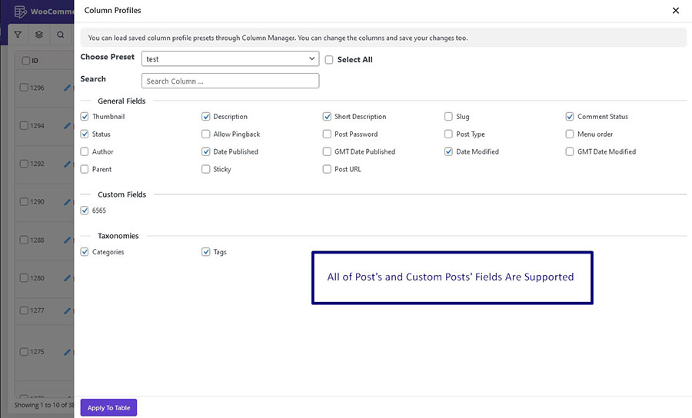Image resolution: width=692 pixels, height=418 pixels.
Task: Uncheck the Description column checkbox
Action: pyautogui.click(x=205, y=116)
